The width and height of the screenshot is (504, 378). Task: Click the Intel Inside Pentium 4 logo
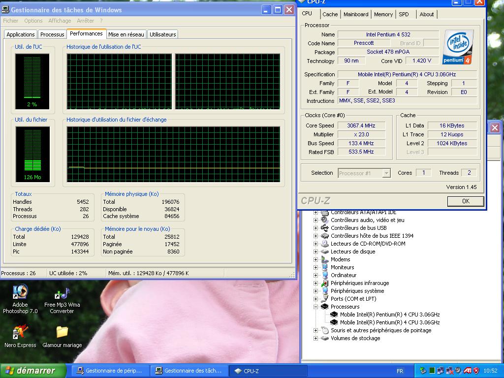click(458, 47)
